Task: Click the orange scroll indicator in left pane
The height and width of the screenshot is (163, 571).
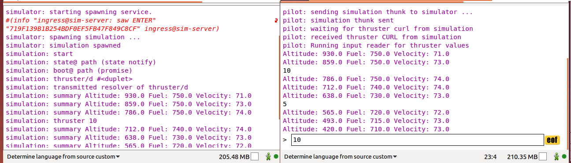Action: (279, 77)
